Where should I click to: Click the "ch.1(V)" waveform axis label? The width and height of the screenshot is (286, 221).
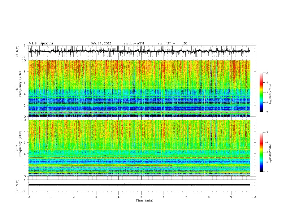[17, 51]
